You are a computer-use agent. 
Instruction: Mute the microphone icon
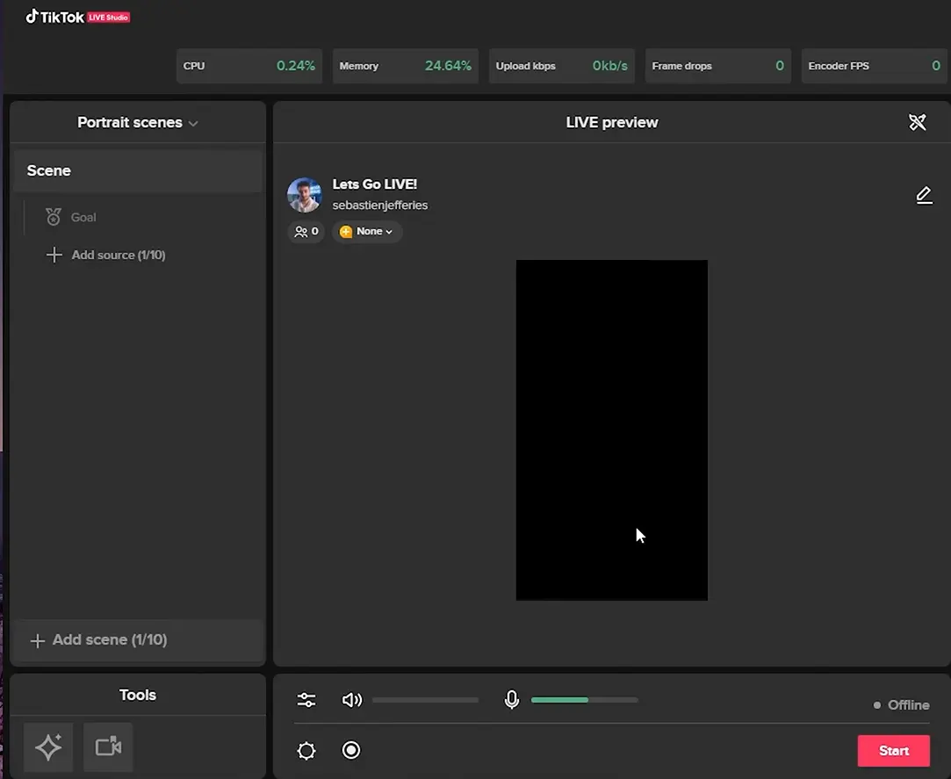coord(512,700)
